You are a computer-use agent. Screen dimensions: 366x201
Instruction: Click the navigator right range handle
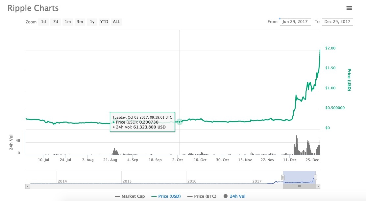tap(315, 177)
